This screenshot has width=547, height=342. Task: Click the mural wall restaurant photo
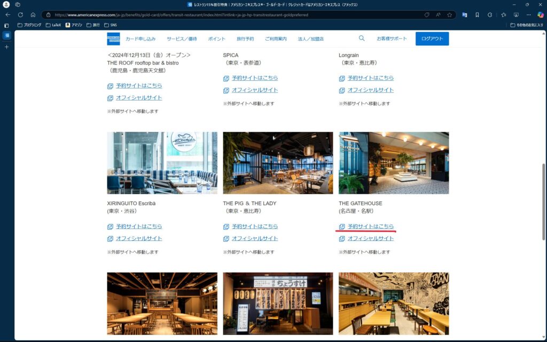[x=394, y=304]
